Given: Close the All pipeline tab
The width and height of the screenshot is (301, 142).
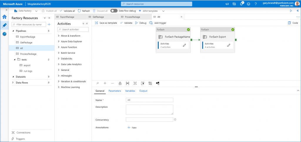Looking at the screenshot, I should pos(181,17).
